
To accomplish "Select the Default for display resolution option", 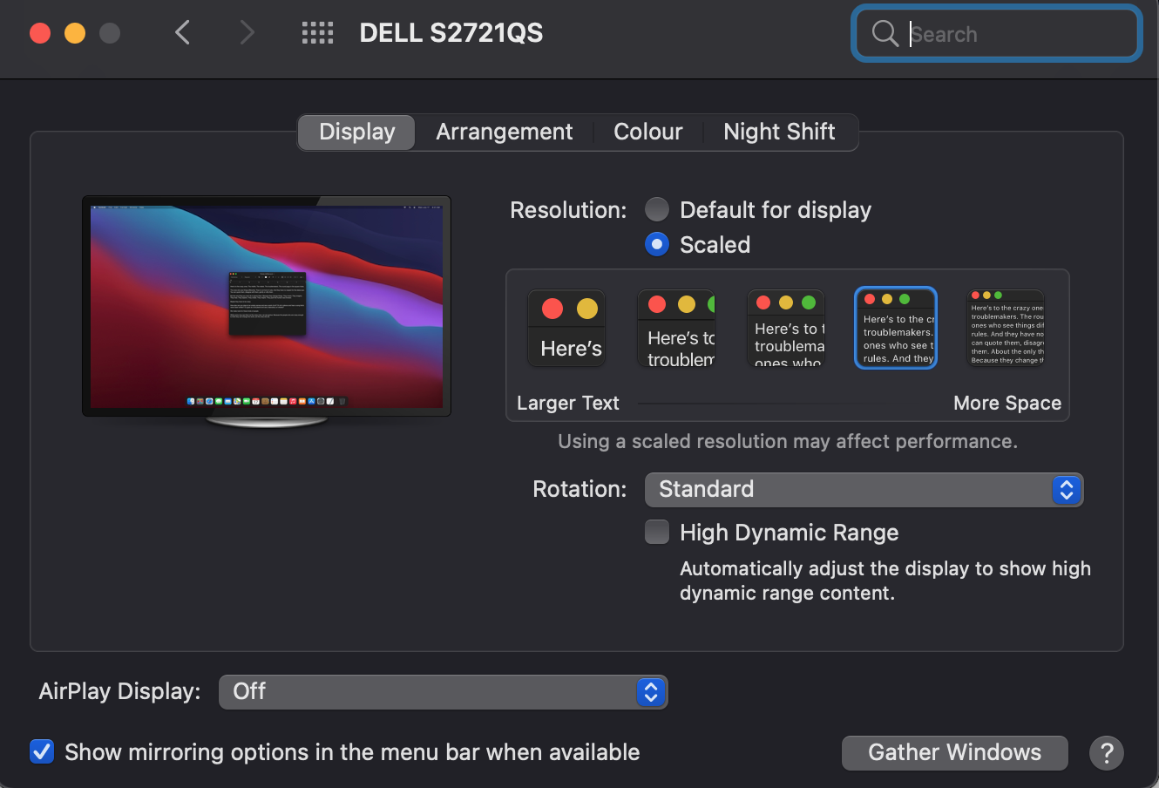I will tap(657, 209).
